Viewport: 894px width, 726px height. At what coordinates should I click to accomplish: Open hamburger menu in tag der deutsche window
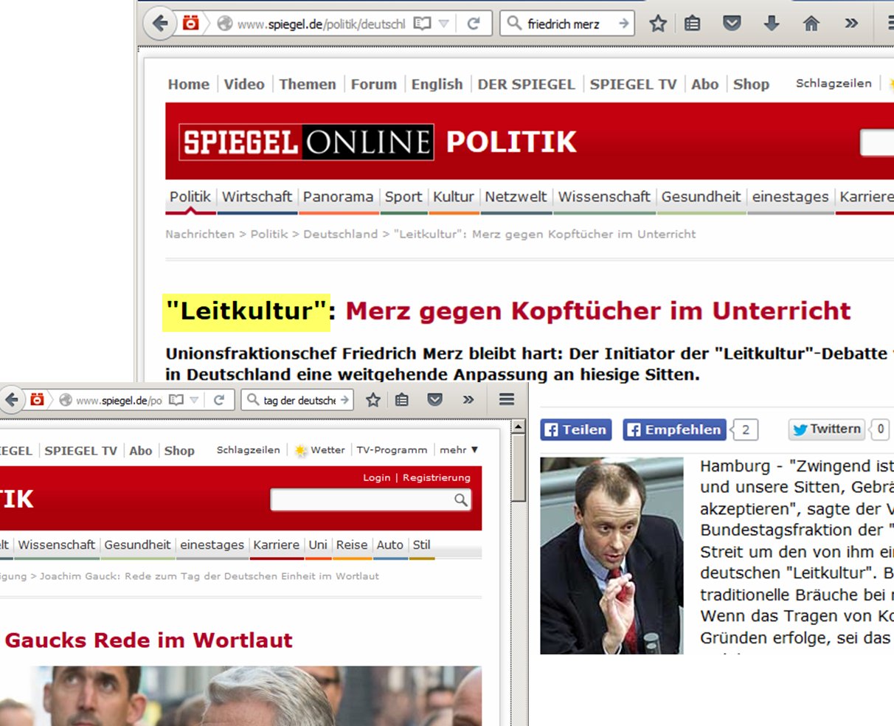coord(506,399)
